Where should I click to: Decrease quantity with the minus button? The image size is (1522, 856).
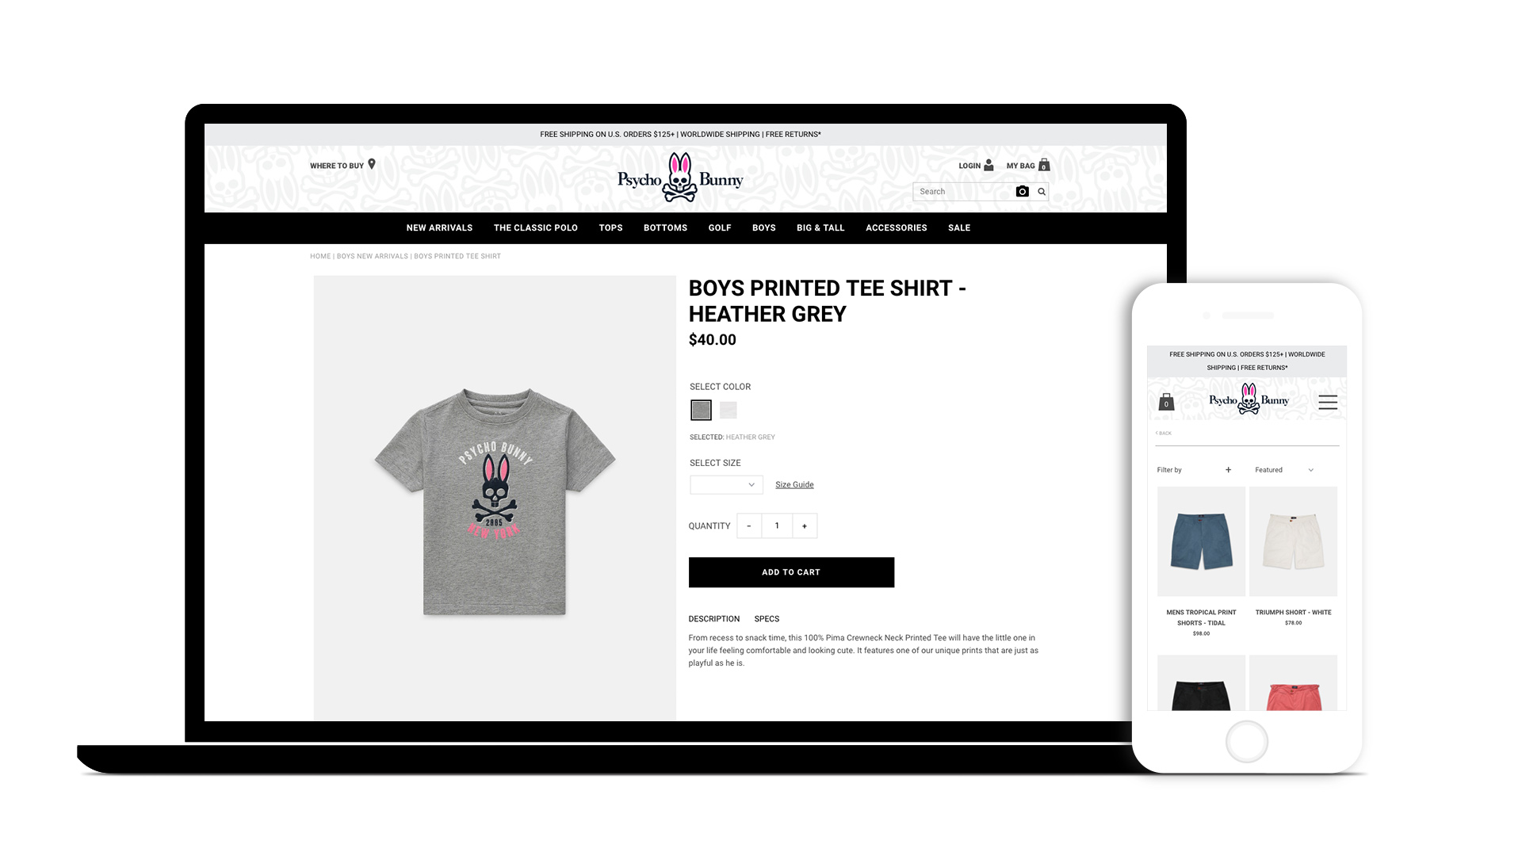[x=749, y=525]
